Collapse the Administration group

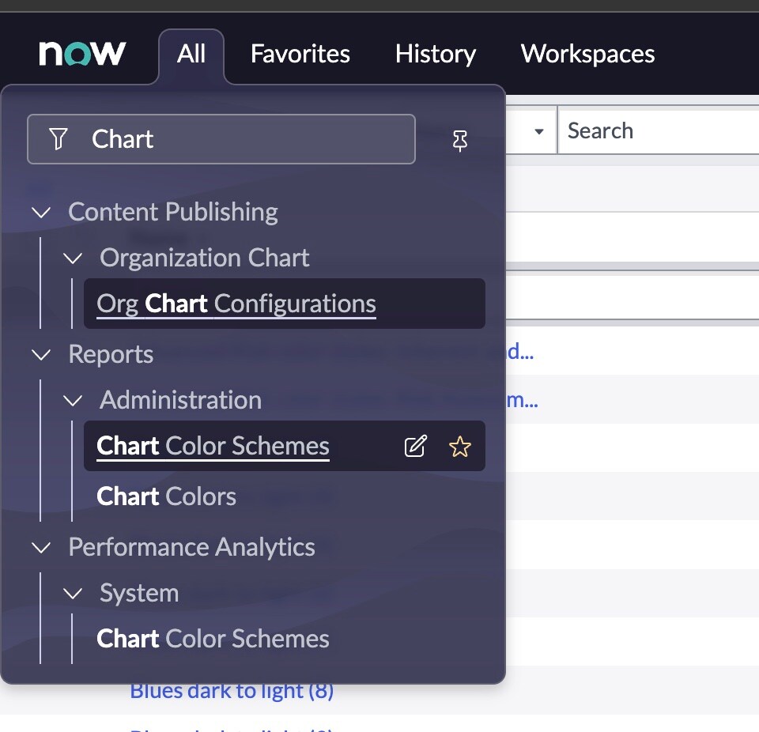73,400
